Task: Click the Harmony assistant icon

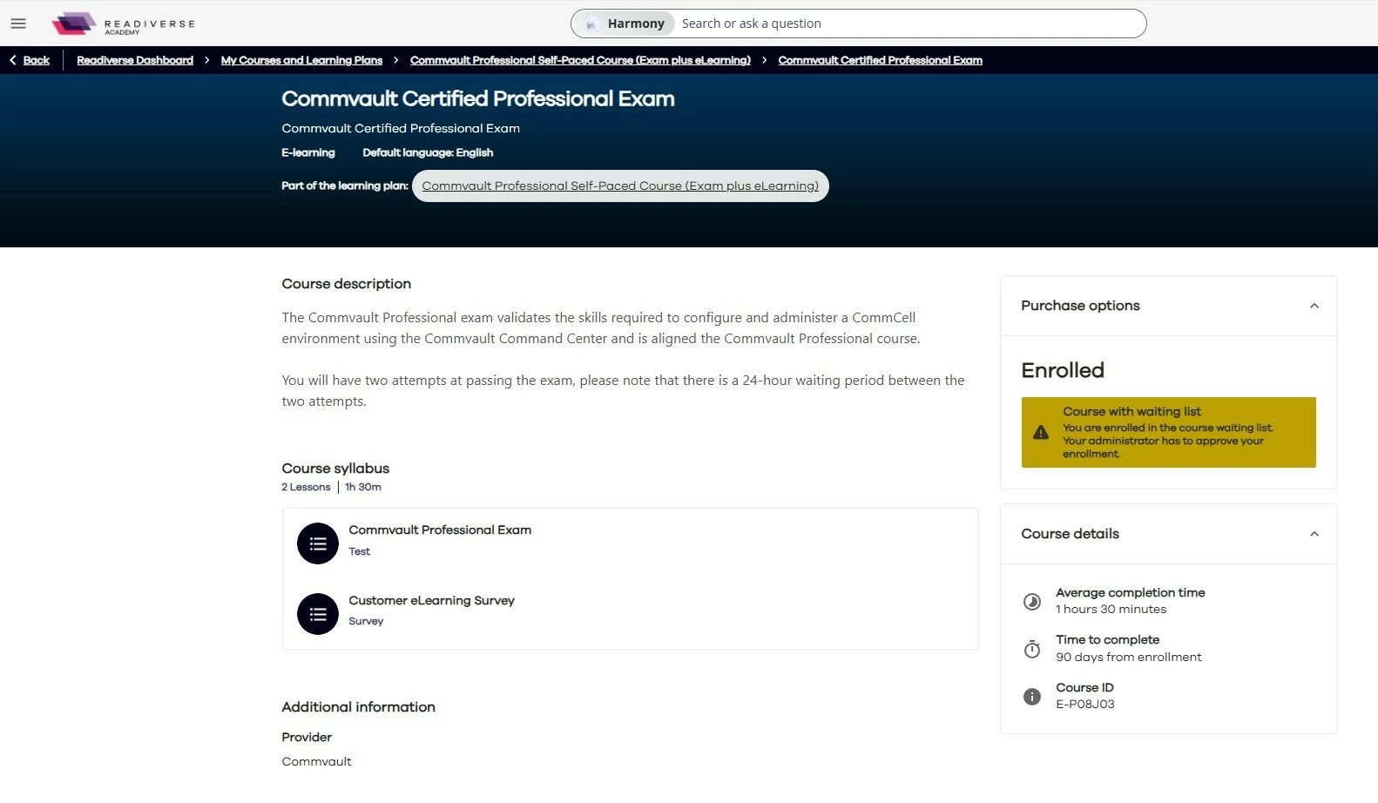Action: [591, 24]
